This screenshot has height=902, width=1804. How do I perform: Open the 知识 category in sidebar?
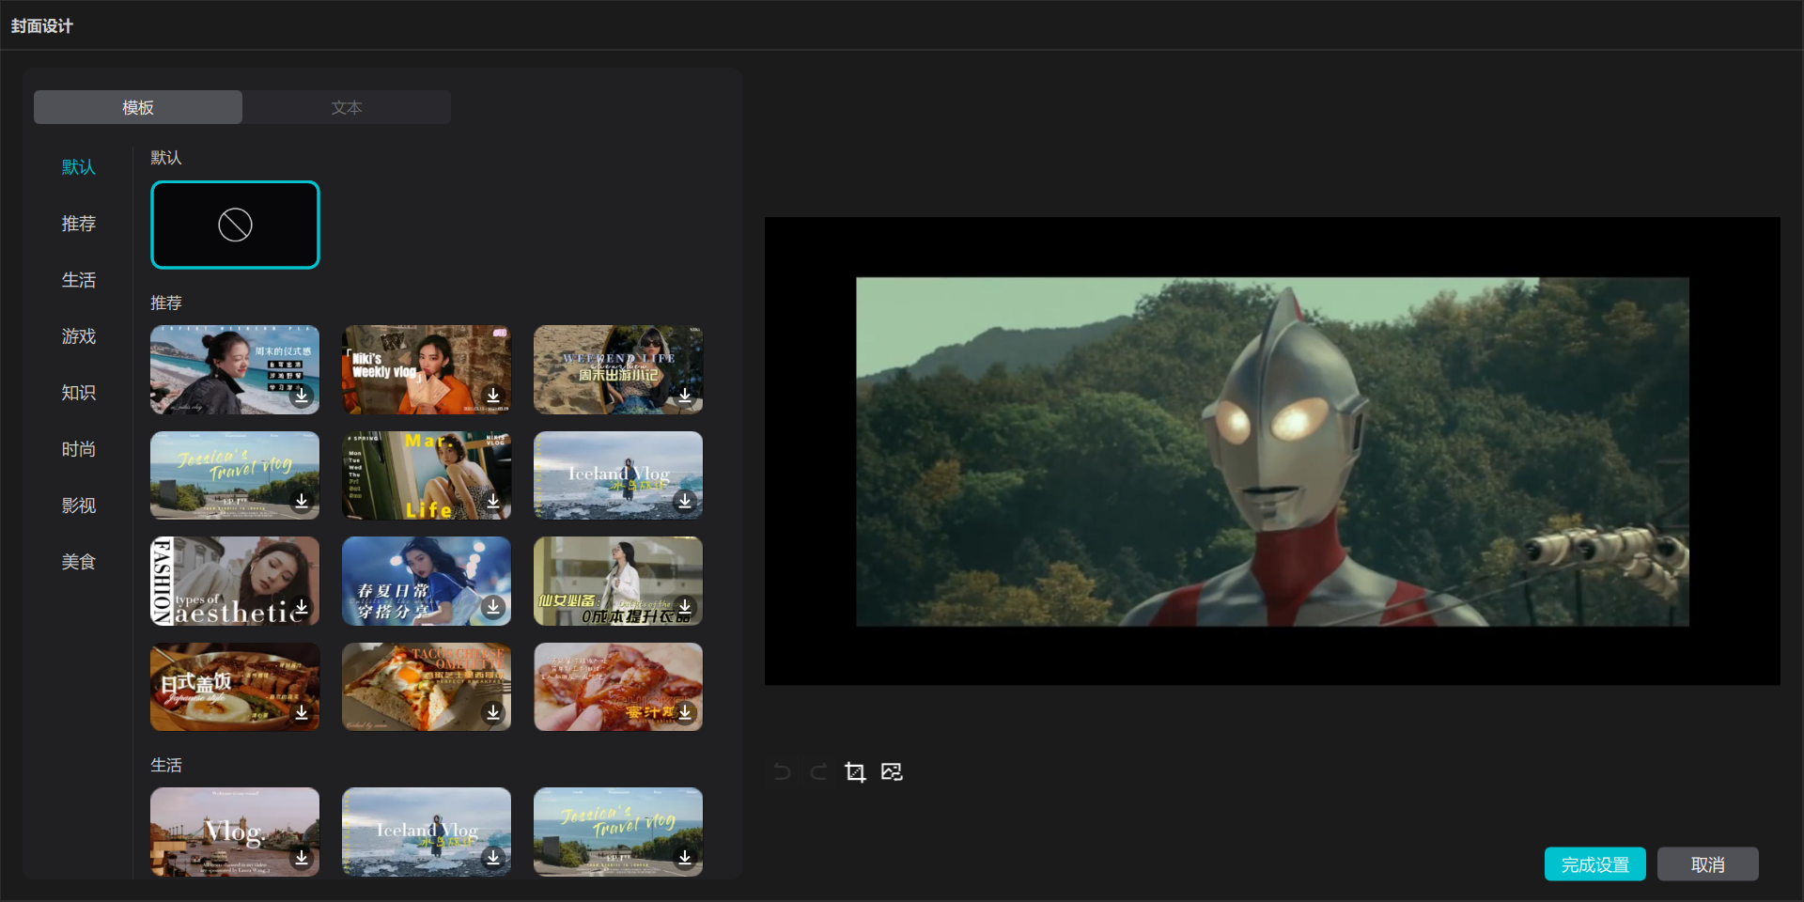click(x=79, y=393)
